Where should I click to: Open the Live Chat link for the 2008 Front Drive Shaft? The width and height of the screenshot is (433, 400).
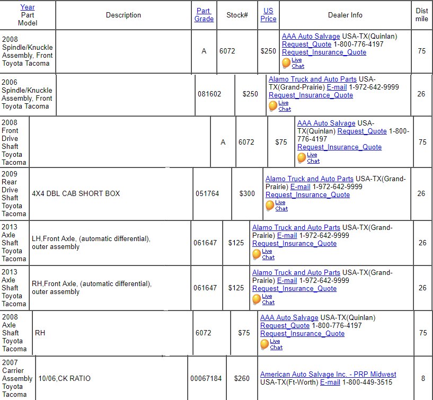click(x=313, y=158)
